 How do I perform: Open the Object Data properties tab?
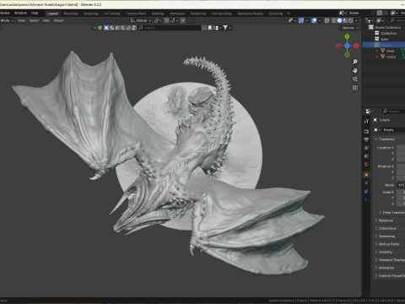366,199
